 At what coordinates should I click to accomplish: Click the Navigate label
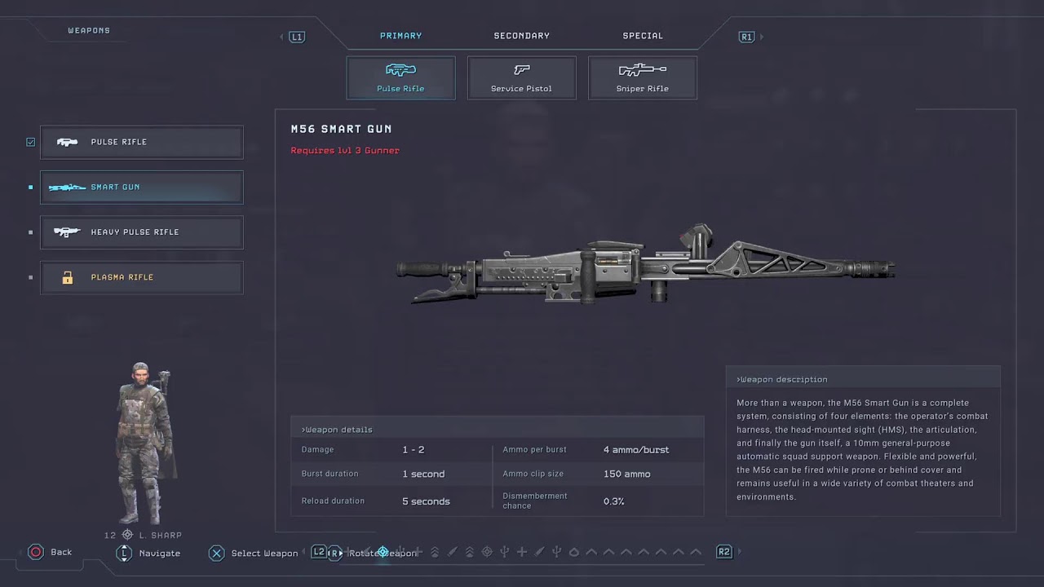point(160,554)
